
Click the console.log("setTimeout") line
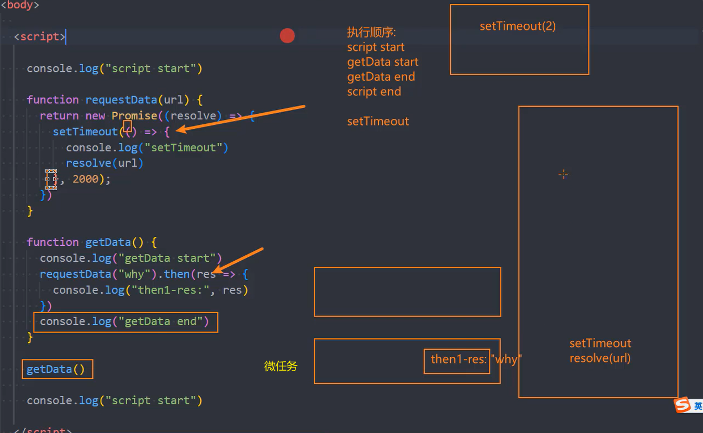(147, 147)
